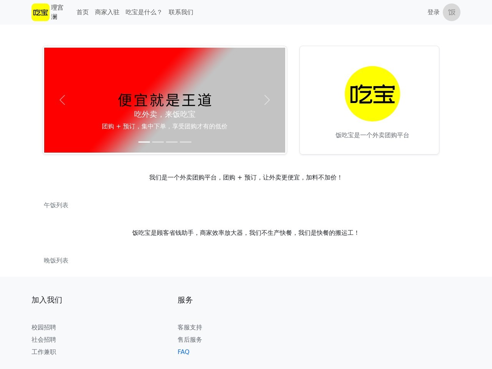Screen dimensions: 492x369
Task: Click the 登录 link
Action: (433, 12)
